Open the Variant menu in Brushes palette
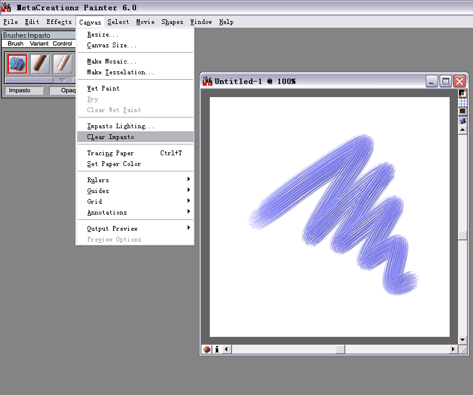 tap(39, 43)
